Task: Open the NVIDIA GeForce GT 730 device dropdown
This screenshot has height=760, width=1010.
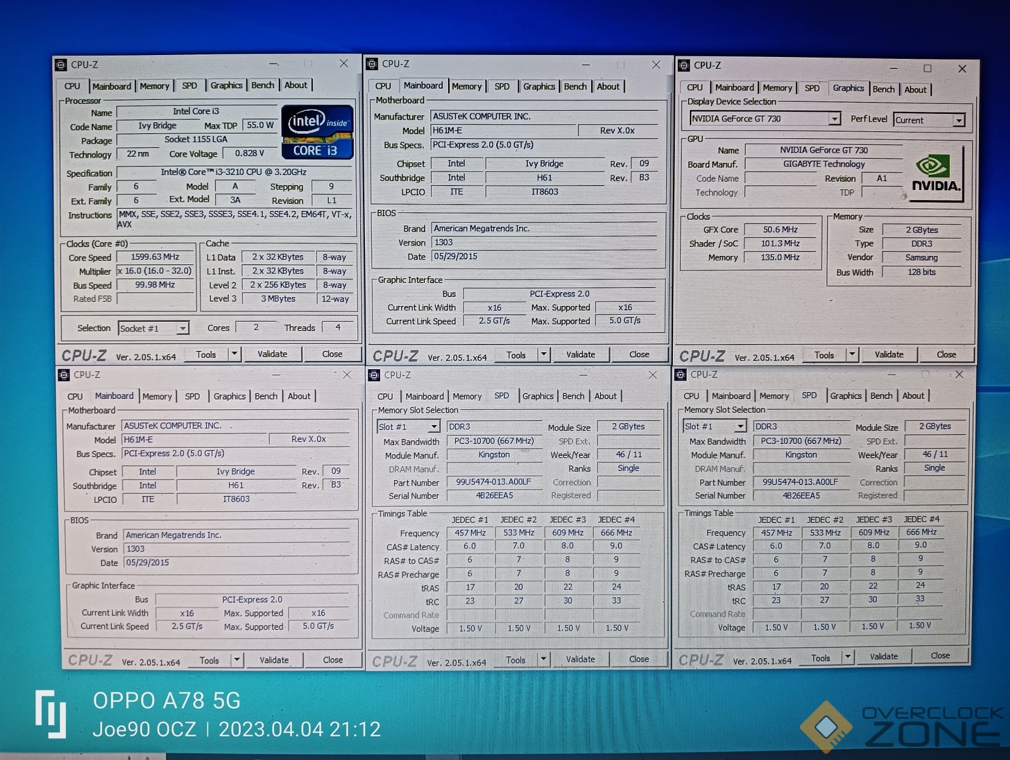Action: click(765, 118)
